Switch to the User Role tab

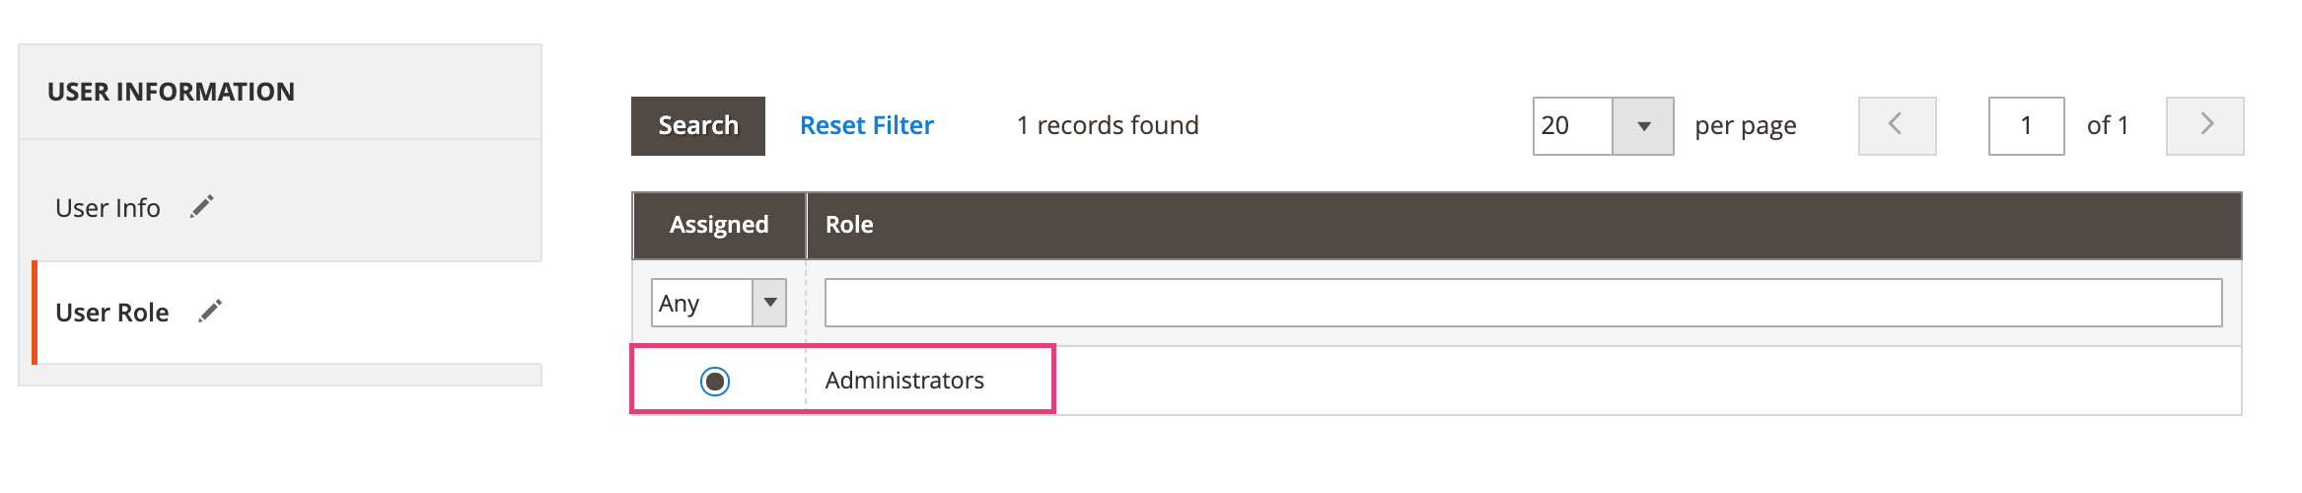(x=112, y=313)
